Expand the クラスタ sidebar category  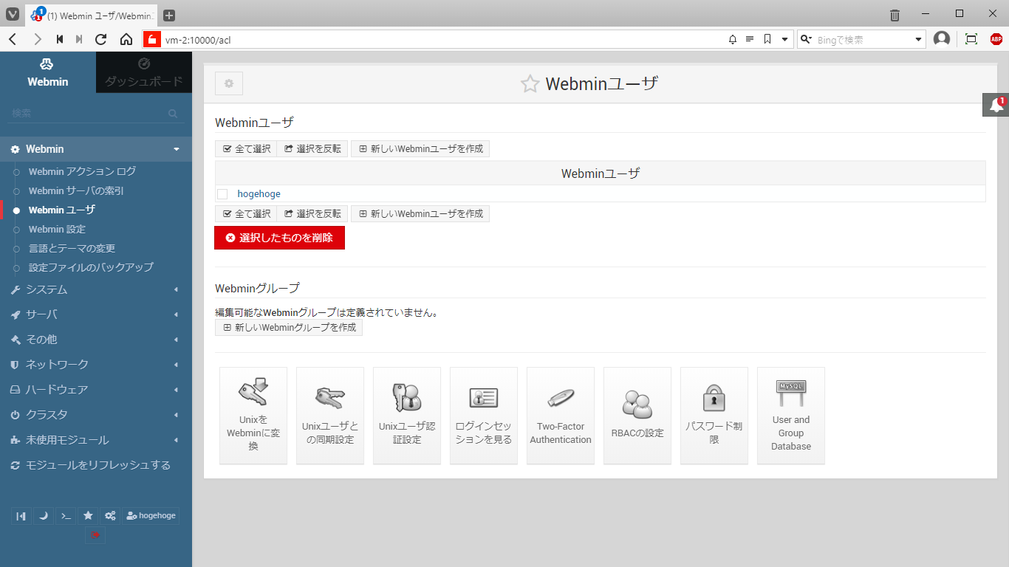[96, 415]
